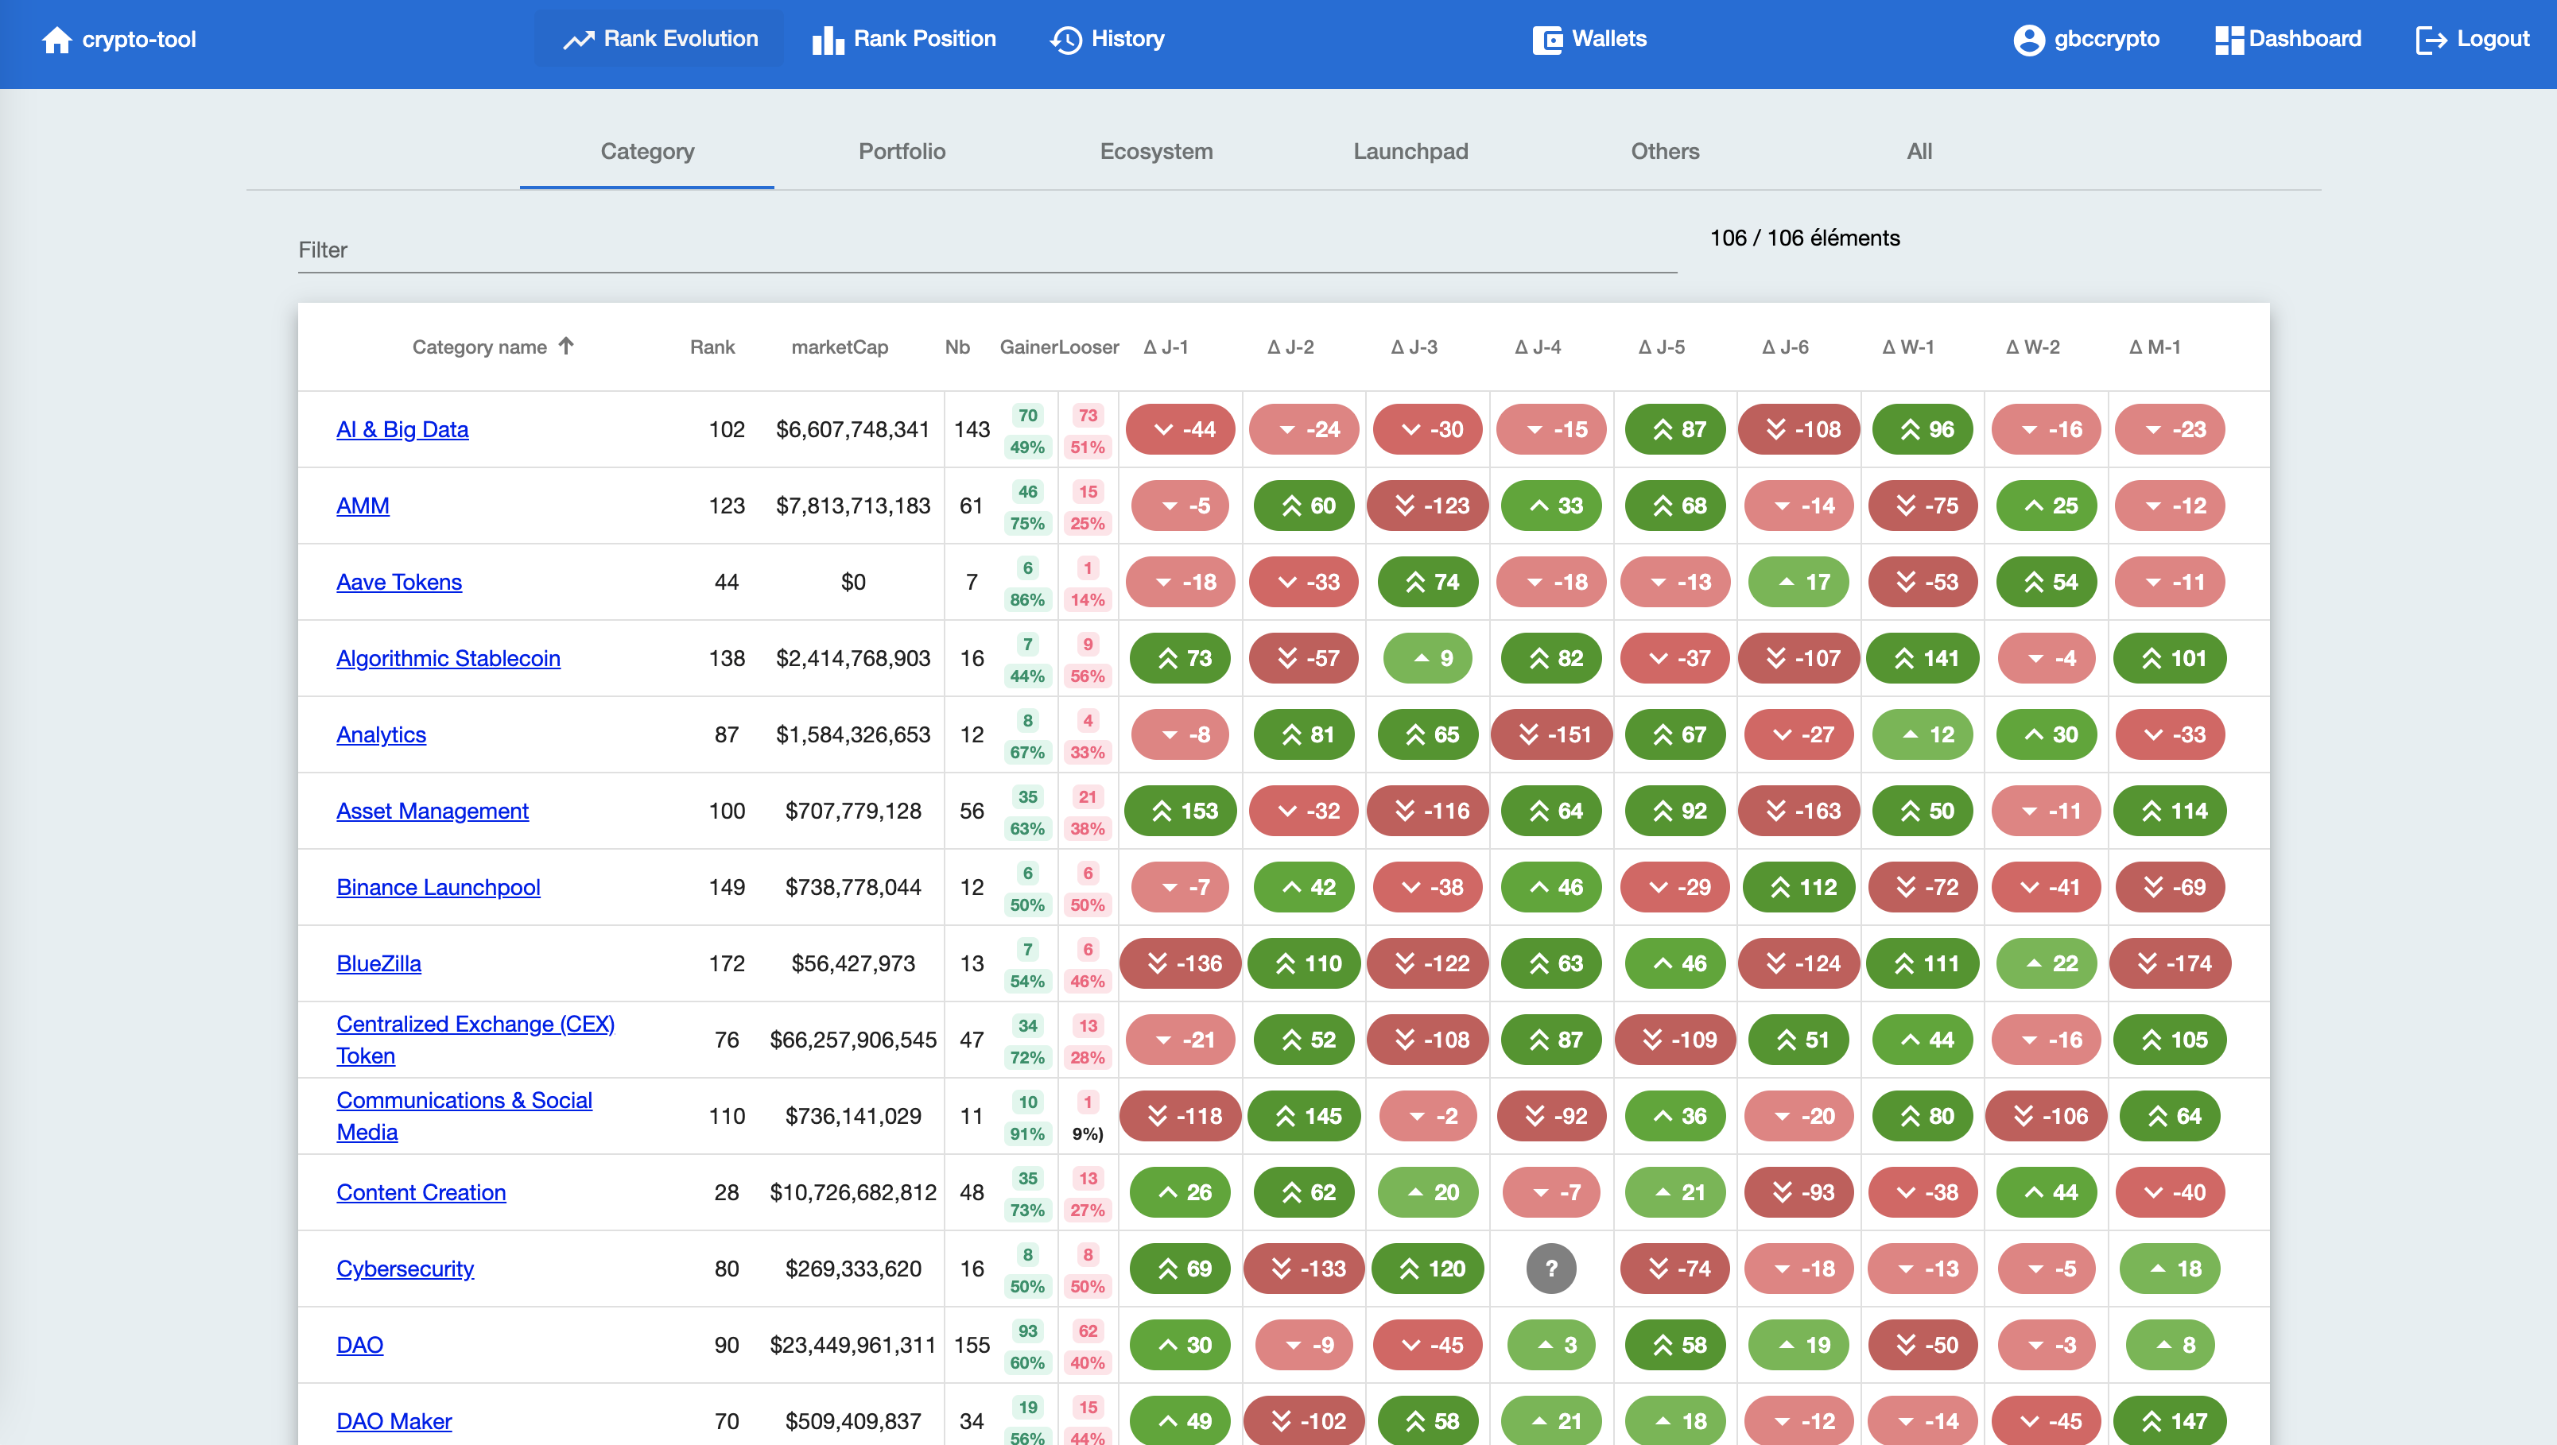Click the Wallets icon
This screenshot has height=1445, width=2557.
(1546, 40)
